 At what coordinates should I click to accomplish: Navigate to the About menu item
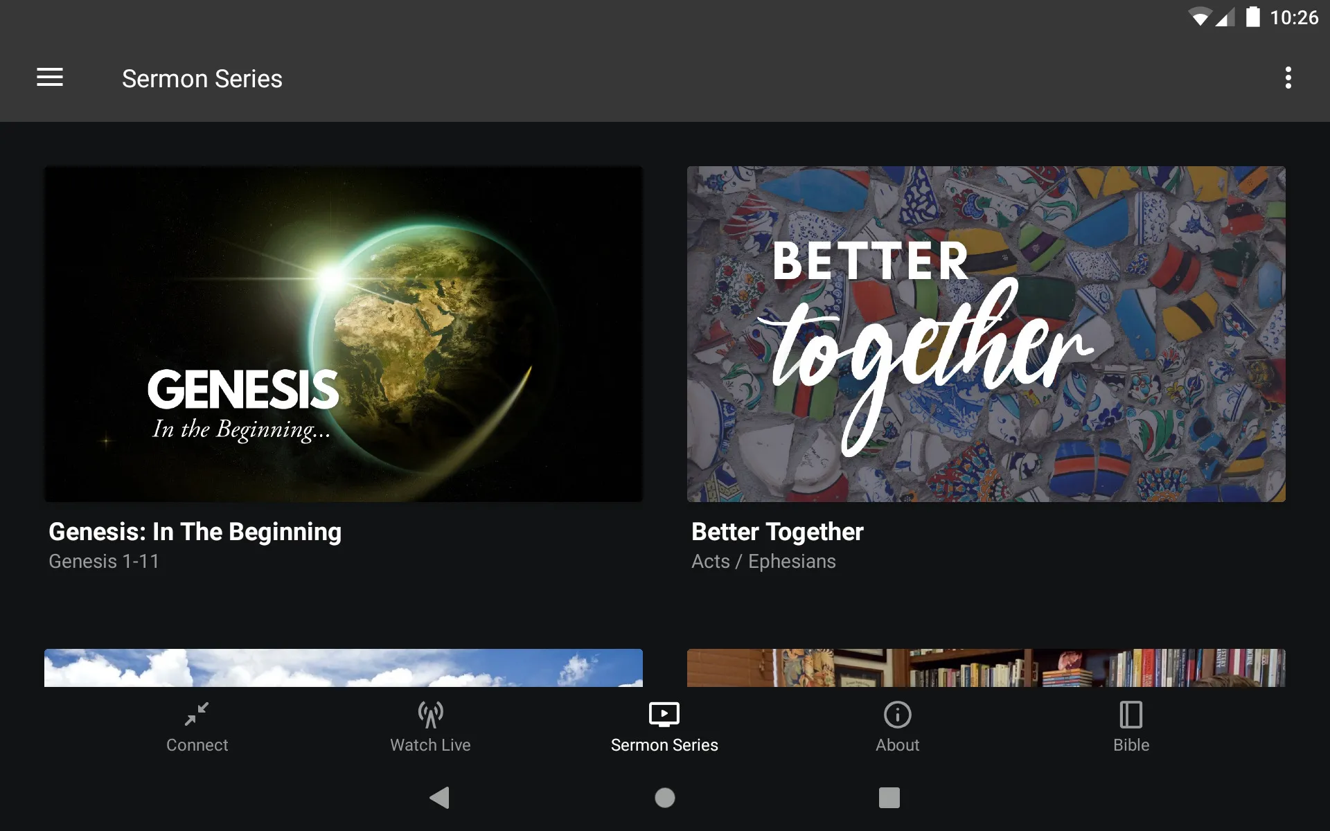click(897, 726)
